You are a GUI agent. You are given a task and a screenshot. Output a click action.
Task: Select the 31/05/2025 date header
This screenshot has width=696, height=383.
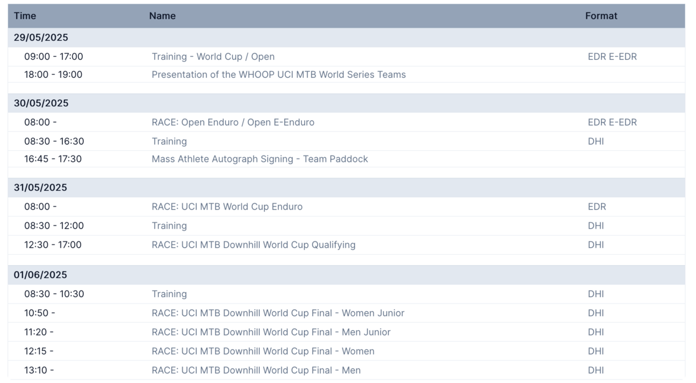point(41,187)
